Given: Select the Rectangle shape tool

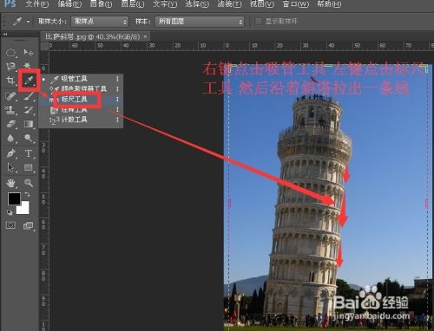Looking at the screenshot, I should 28,167.
